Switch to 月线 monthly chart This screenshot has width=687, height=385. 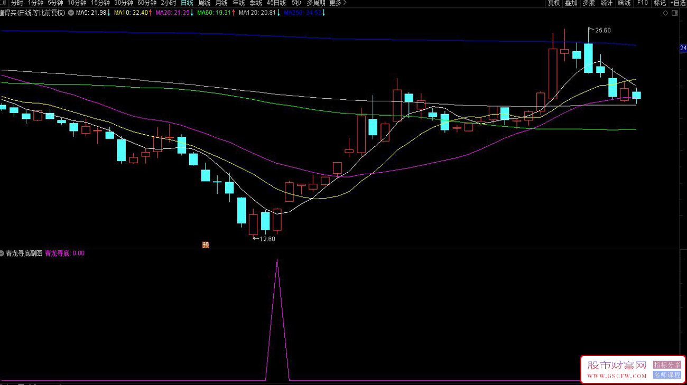click(221, 3)
